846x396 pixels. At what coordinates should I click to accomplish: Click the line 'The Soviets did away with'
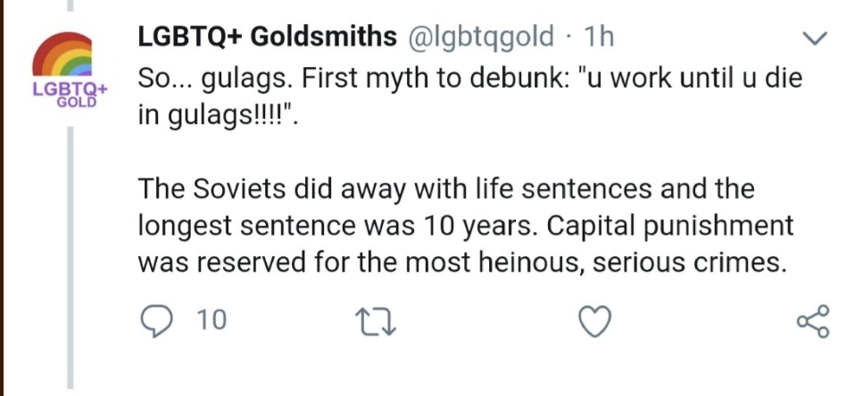445,189
